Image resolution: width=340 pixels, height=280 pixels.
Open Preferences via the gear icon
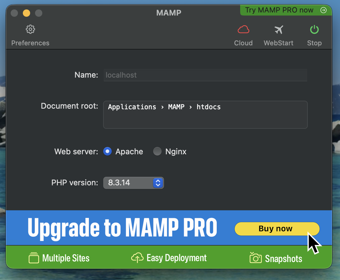(30, 29)
